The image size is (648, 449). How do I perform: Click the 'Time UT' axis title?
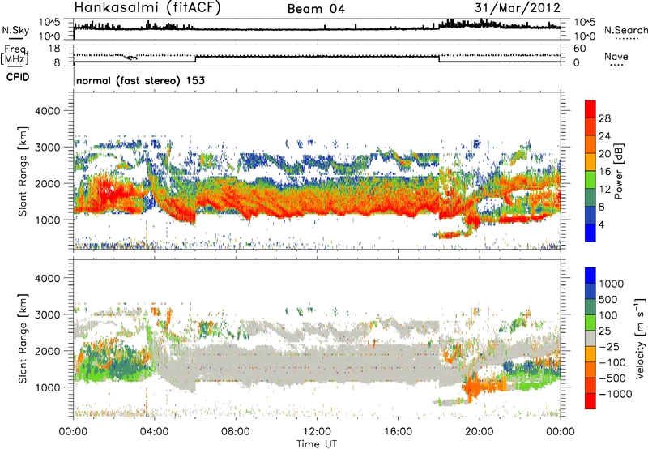pos(317,443)
